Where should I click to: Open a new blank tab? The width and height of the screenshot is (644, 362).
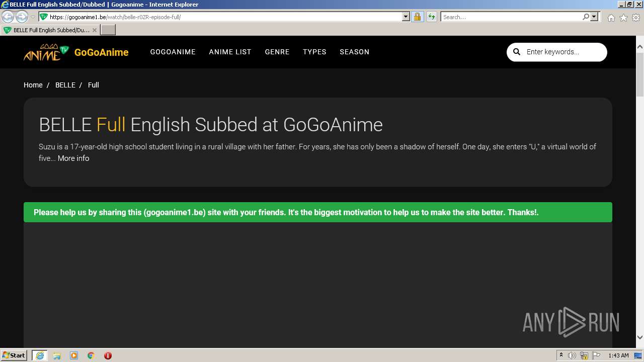click(x=108, y=30)
